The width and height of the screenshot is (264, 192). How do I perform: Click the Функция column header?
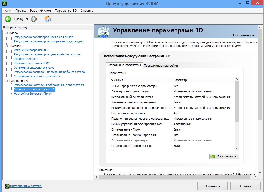click(141, 80)
